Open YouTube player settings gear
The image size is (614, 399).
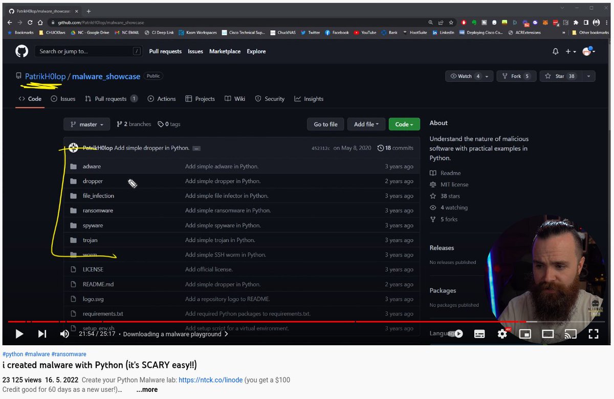[502, 334]
